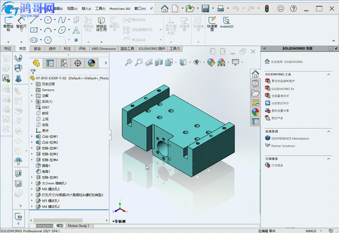This screenshot has height=233, width=339.
Task: Open the Custom Properties task pane tab
Action: click(255, 122)
